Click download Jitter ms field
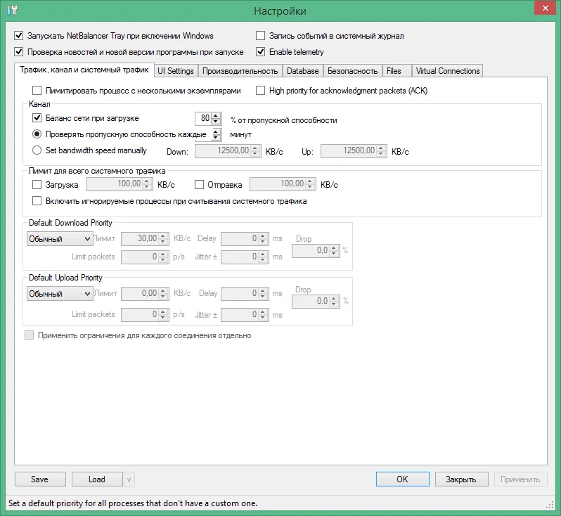The image size is (561, 516). coord(245,257)
